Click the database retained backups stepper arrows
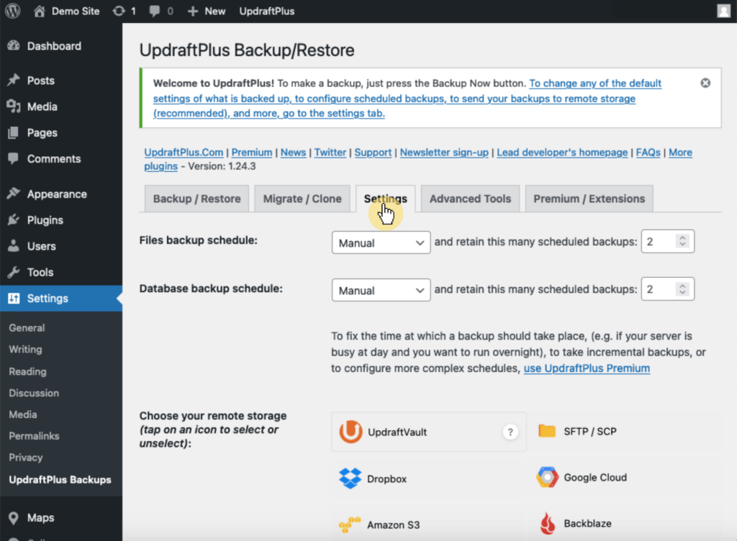The height and width of the screenshot is (541, 737). pyautogui.click(x=682, y=288)
